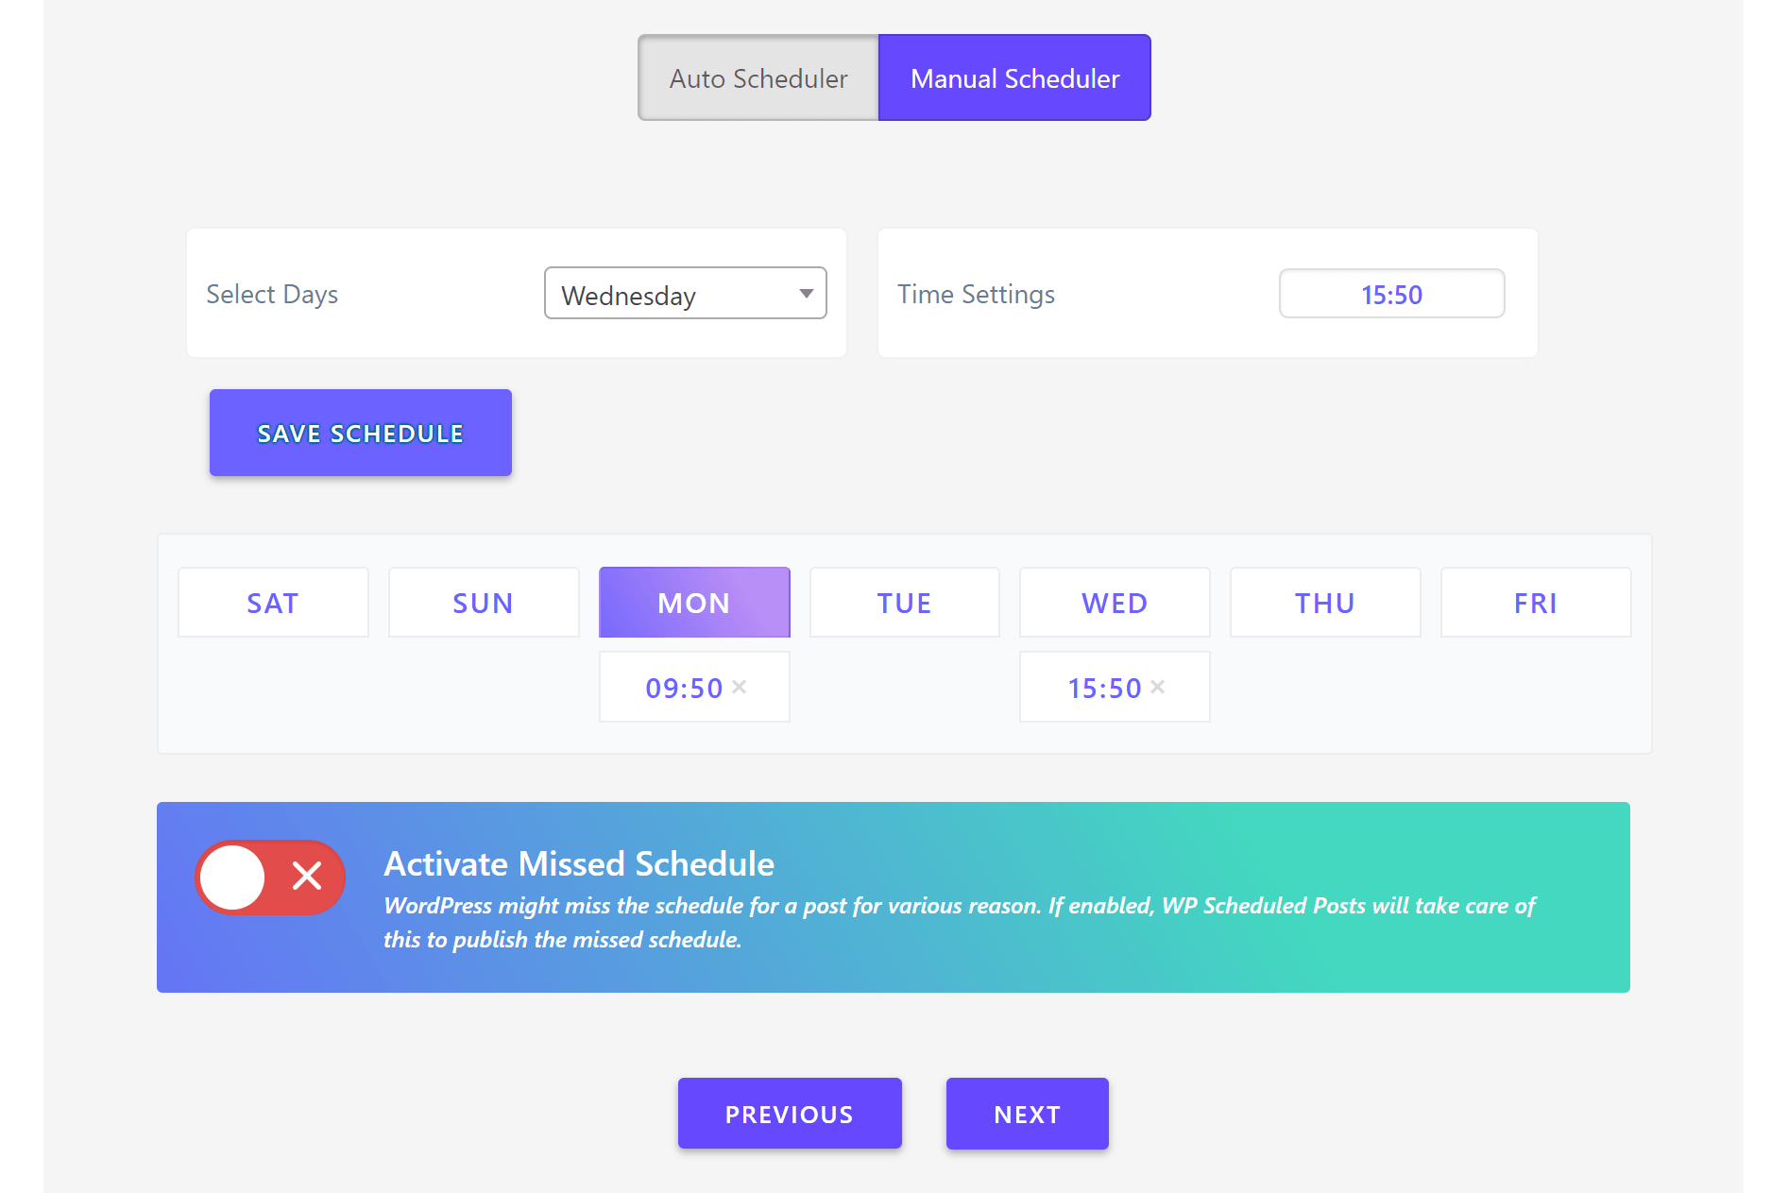Click the 09:50 time under Monday
This screenshot has height=1193, width=1788.
(684, 688)
